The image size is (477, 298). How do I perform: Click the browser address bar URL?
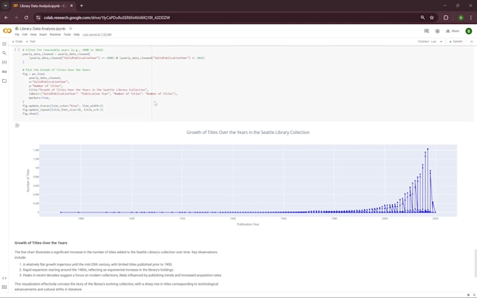(x=107, y=18)
